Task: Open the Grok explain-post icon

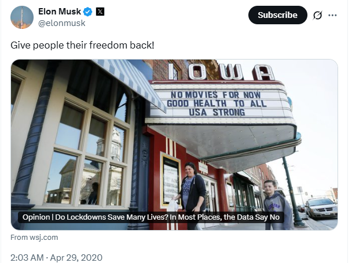Action: point(317,16)
